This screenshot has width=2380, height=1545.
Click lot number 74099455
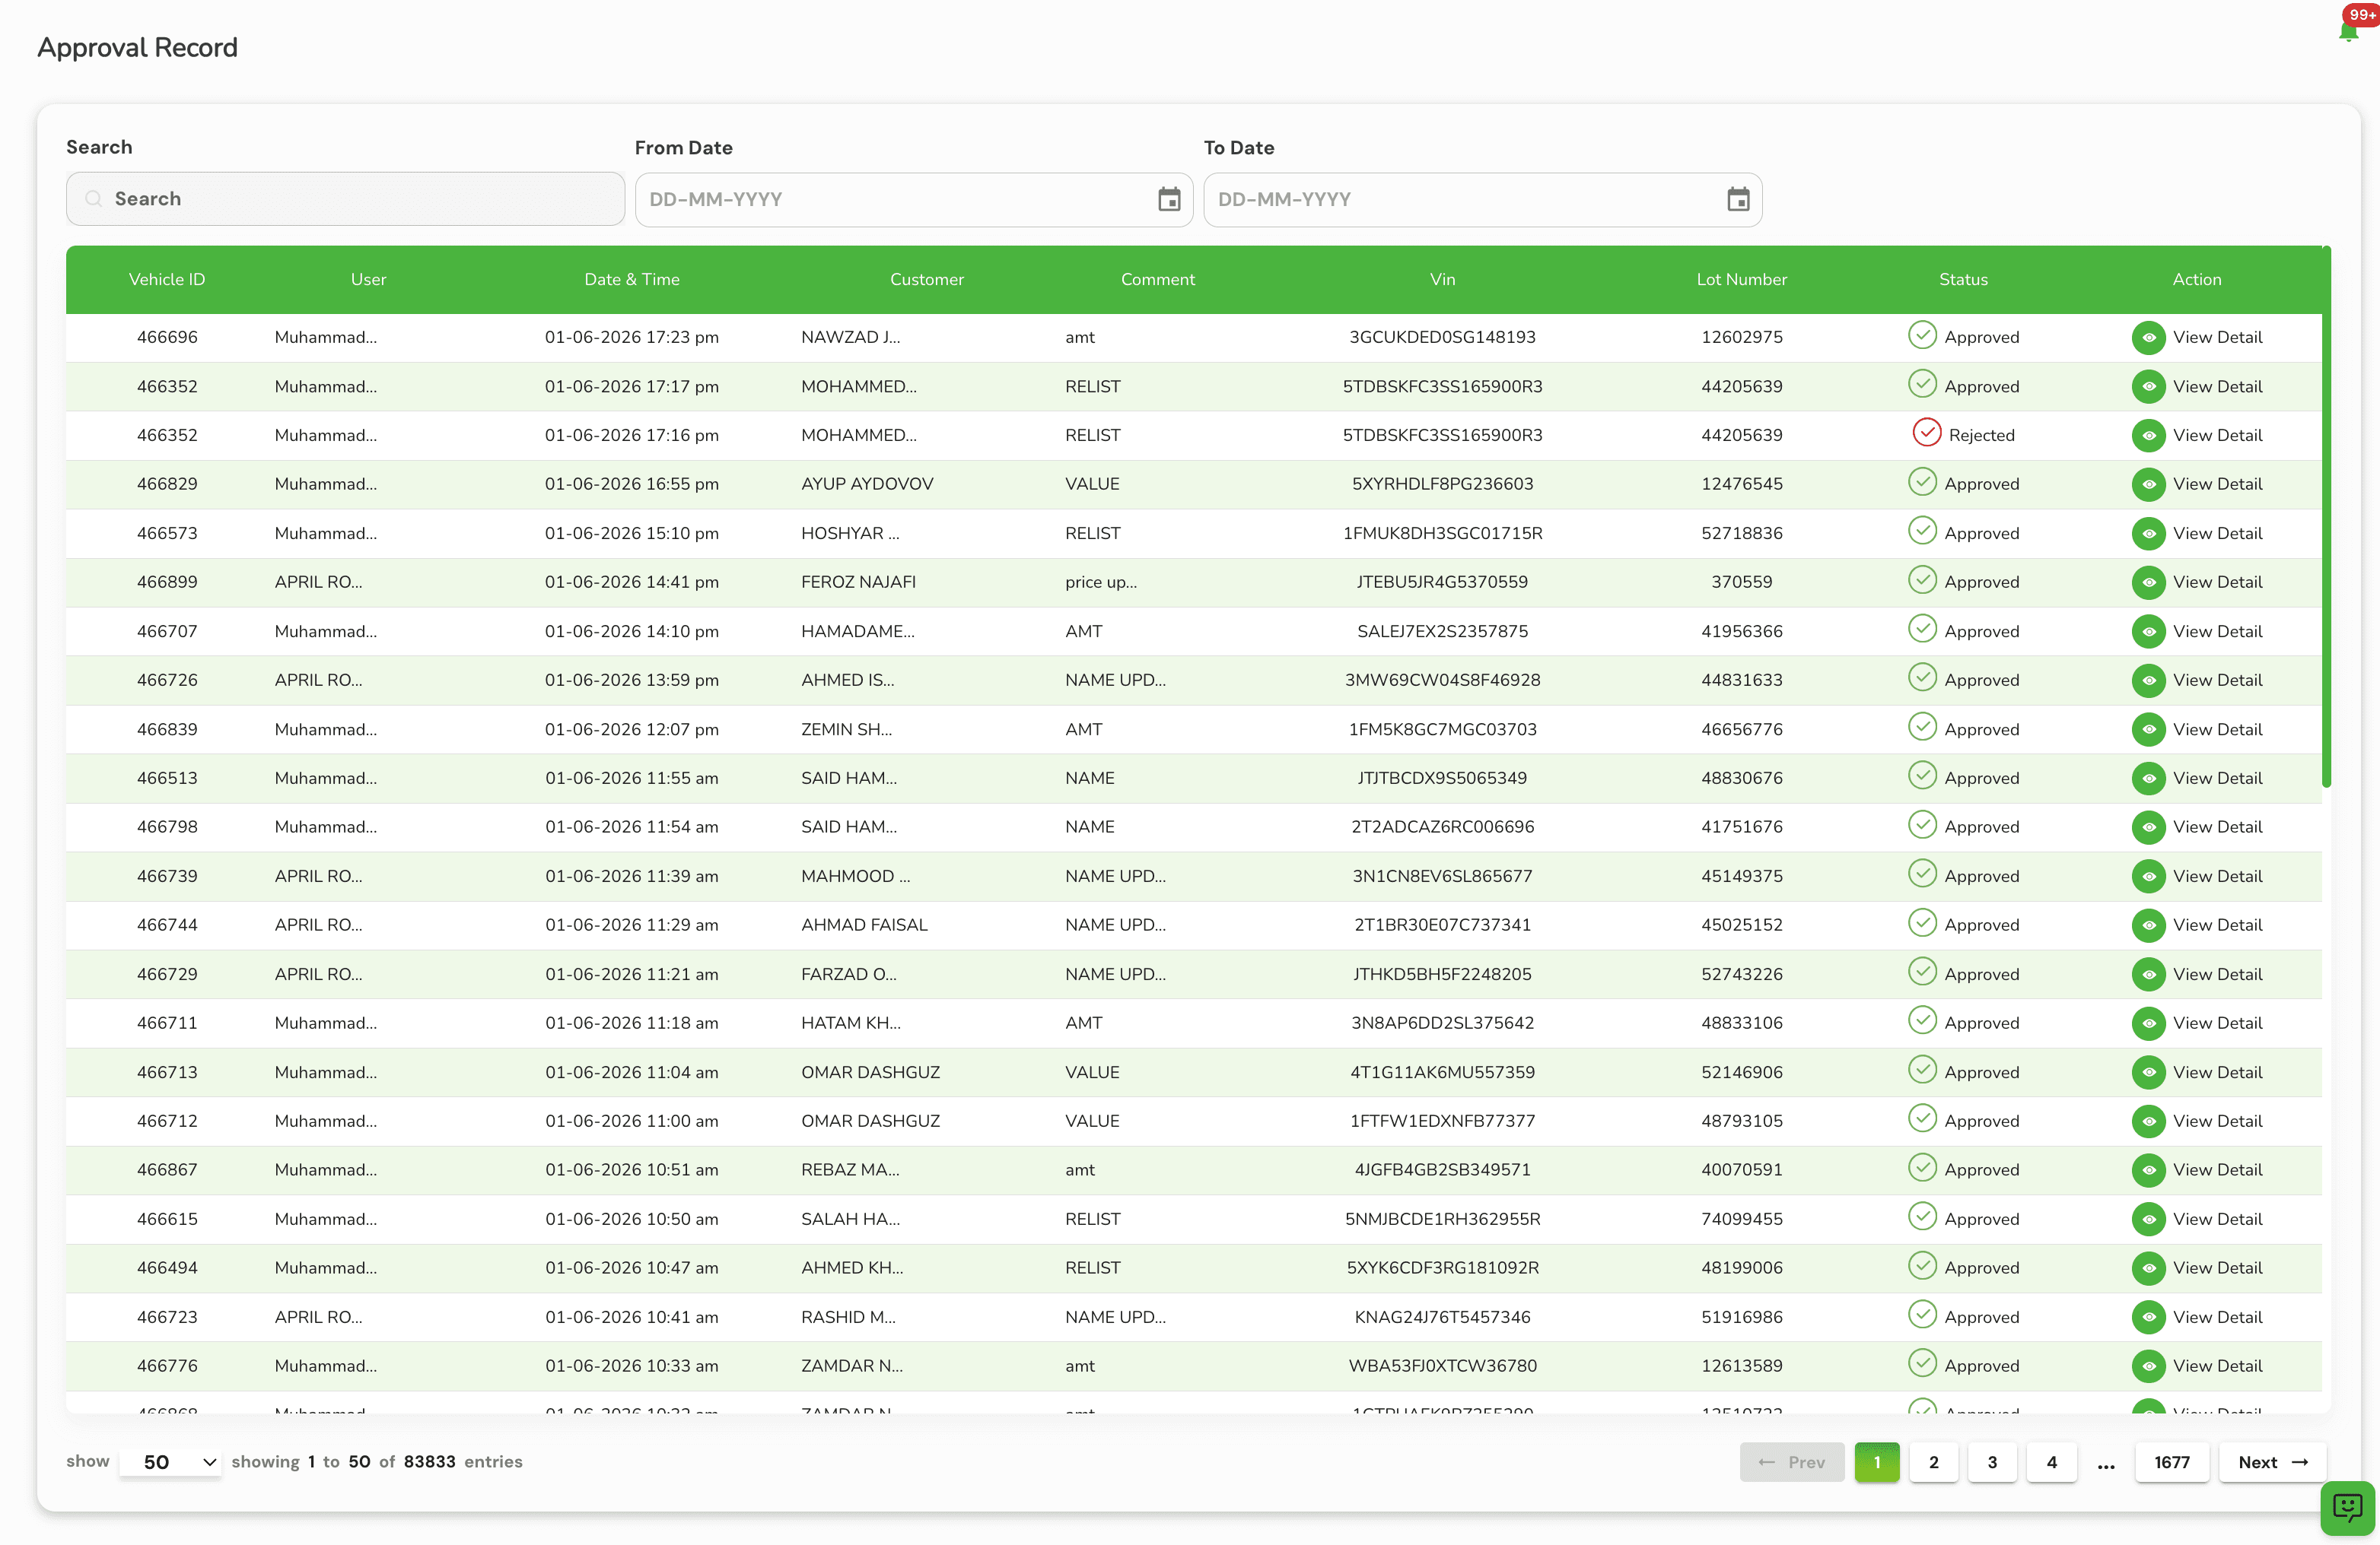1742,1220
